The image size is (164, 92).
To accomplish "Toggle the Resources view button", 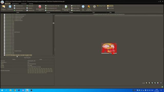I will 110,6.
